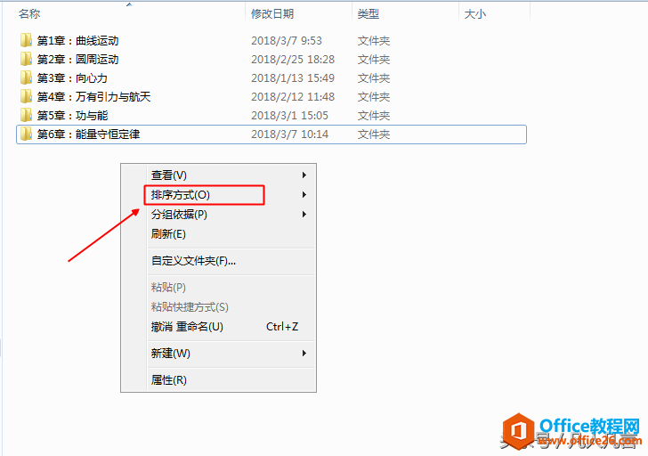Click the disabled 粘贴快捷方式(S) entry
Image resolution: width=648 pixels, height=456 pixels.
point(231,307)
